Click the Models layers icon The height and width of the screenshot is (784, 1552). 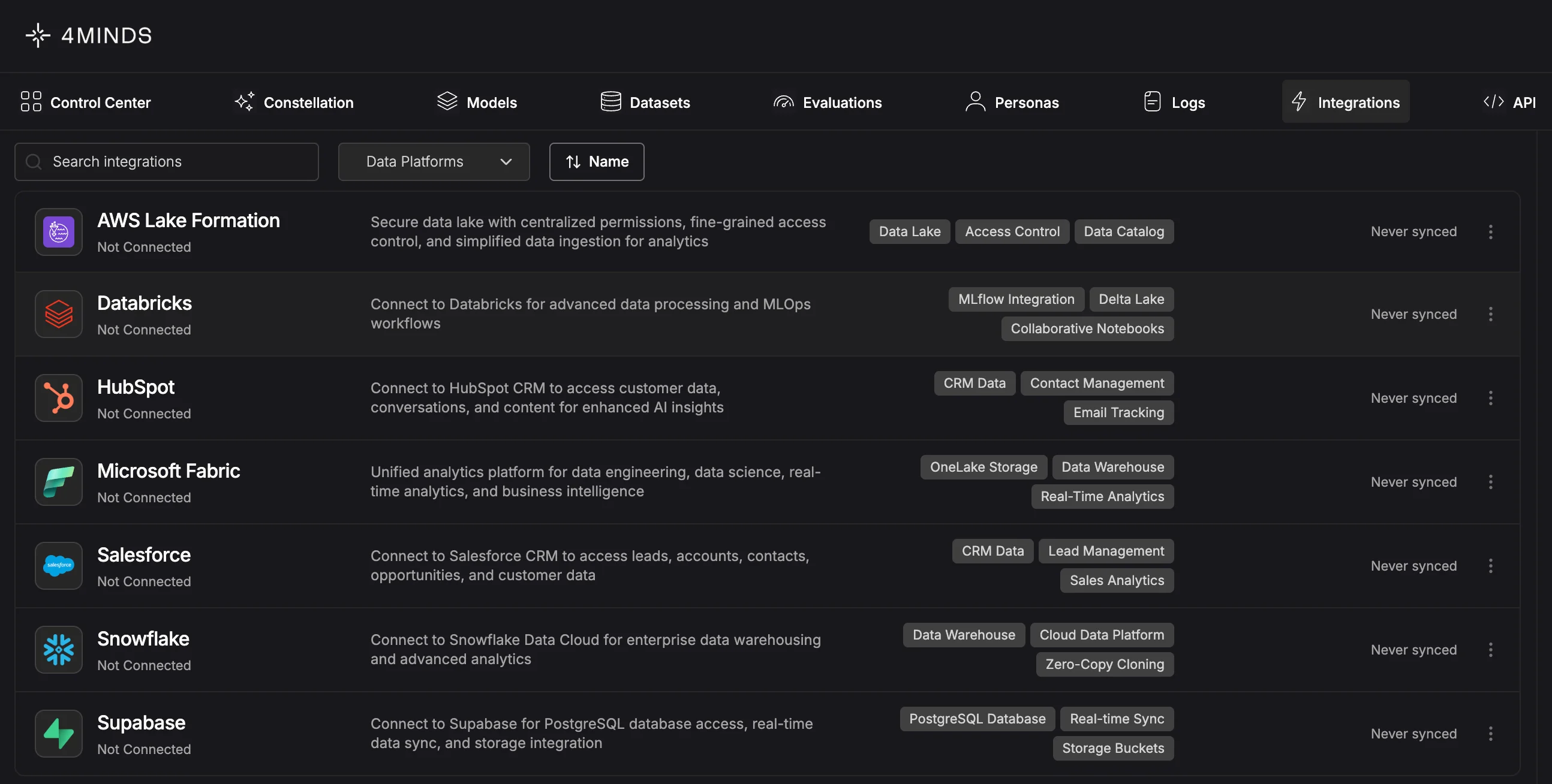click(447, 102)
